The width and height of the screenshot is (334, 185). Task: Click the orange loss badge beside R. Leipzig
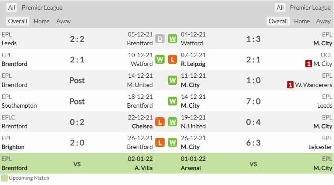coord(173,59)
